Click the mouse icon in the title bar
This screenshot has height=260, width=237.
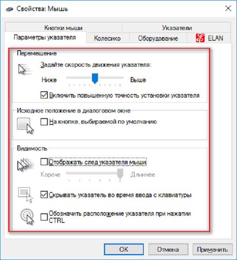point(9,9)
